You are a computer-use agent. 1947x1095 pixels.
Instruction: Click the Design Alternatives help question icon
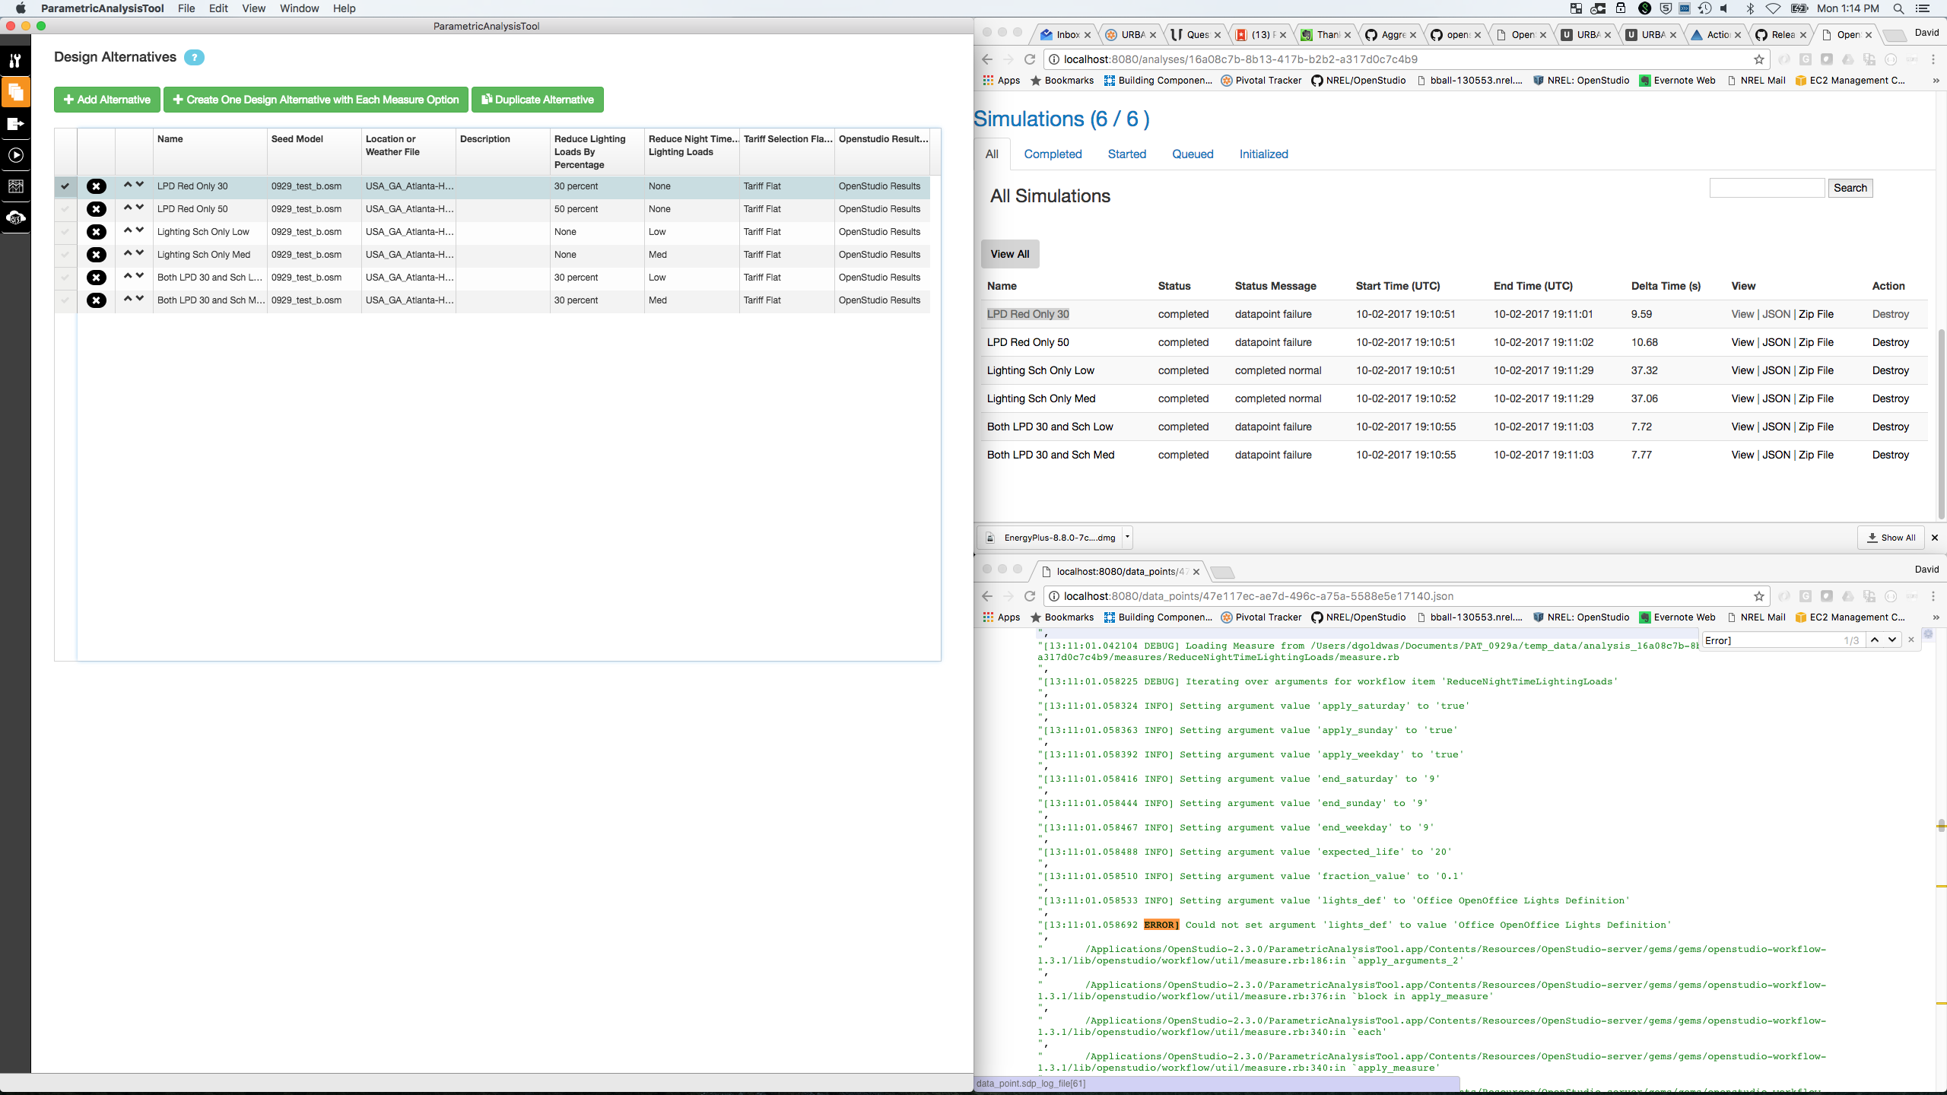pos(194,58)
